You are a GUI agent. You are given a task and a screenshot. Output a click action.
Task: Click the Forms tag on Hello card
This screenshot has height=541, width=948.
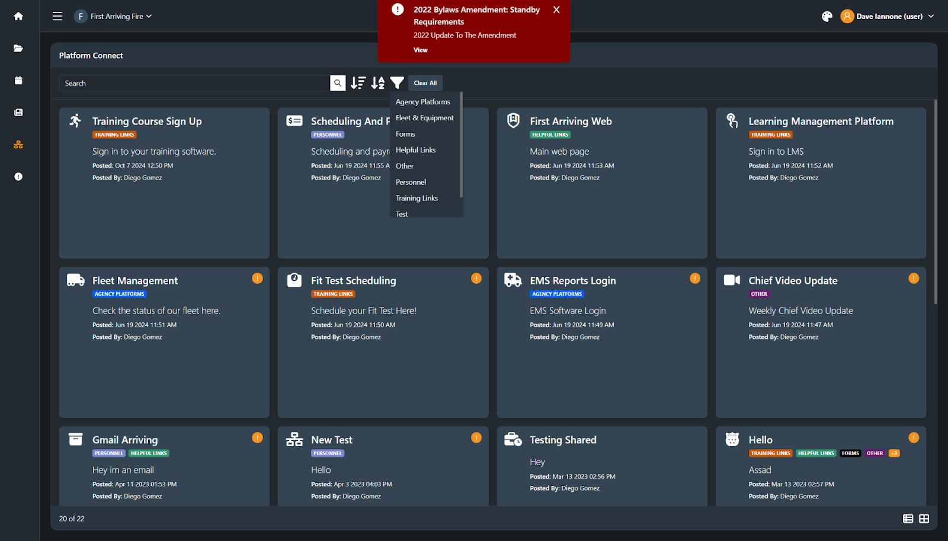850,453
